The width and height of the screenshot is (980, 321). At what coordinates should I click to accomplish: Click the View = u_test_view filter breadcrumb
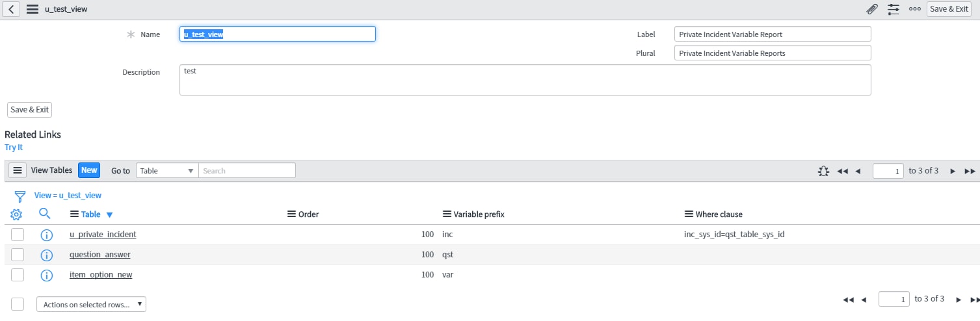68,195
